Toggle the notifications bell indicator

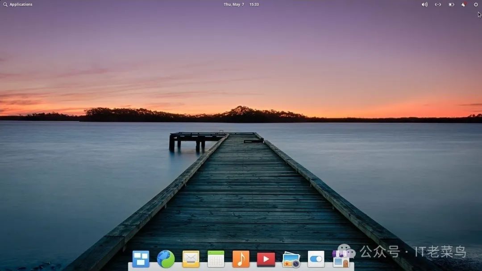click(x=462, y=4)
